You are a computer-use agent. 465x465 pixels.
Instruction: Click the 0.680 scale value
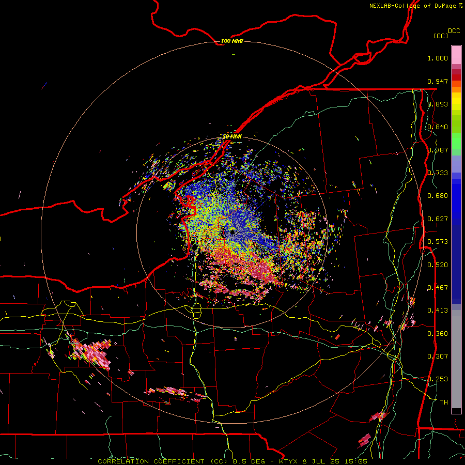coord(438,196)
